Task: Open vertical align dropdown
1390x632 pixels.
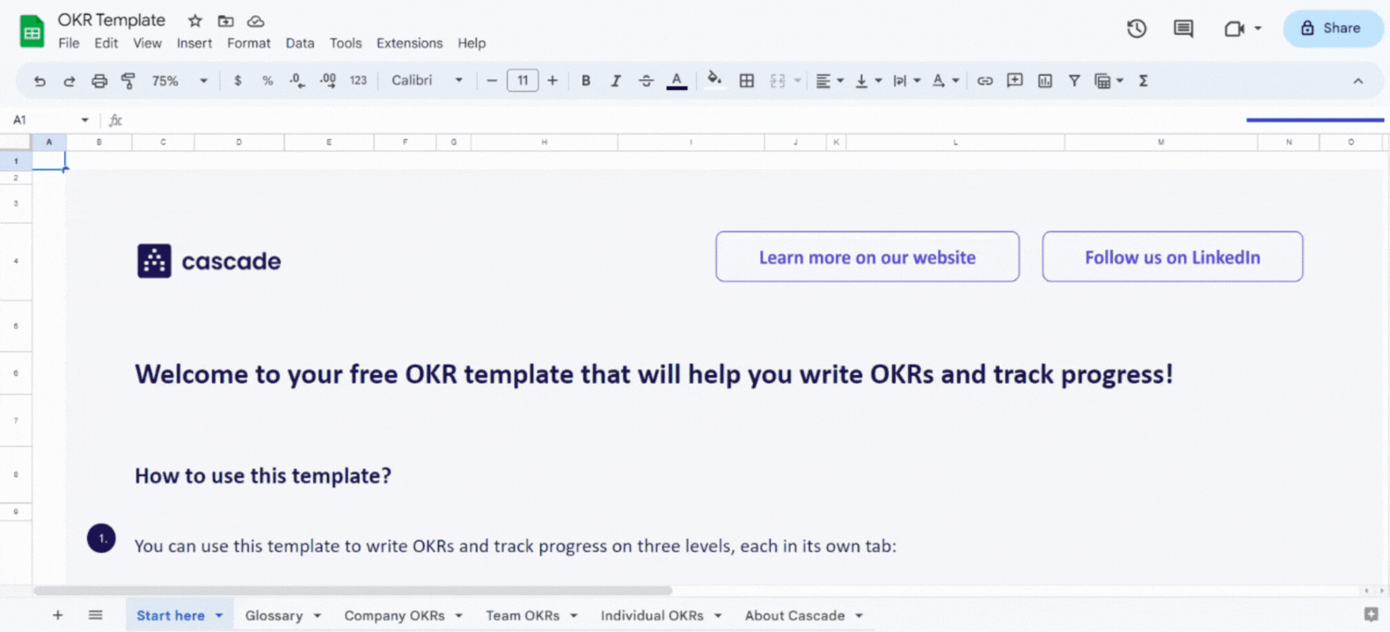Action: [868, 81]
